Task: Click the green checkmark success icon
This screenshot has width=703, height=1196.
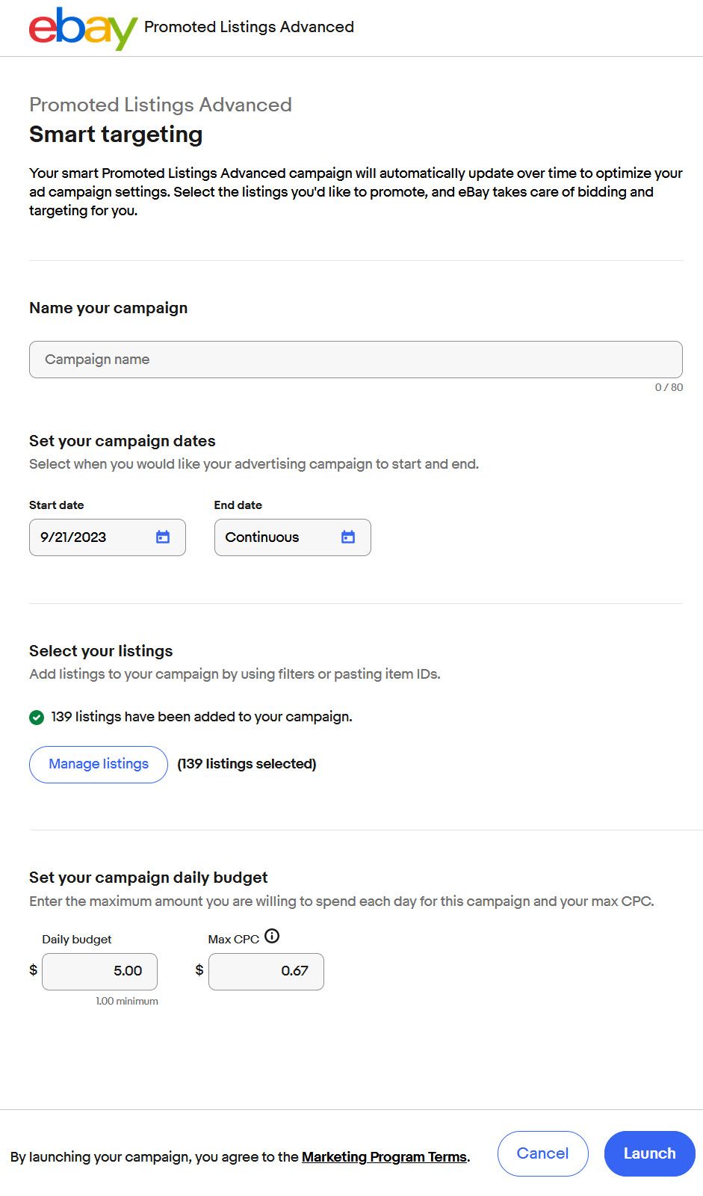Action: (x=37, y=718)
